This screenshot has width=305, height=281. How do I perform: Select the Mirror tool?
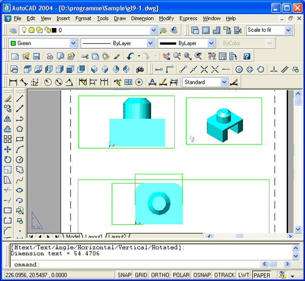coord(8,119)
